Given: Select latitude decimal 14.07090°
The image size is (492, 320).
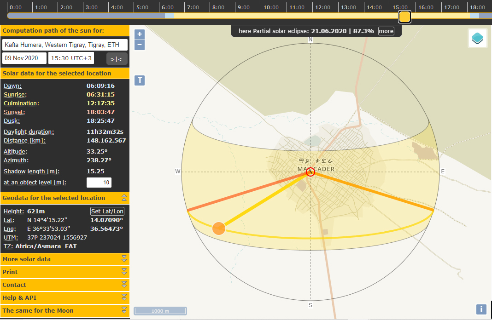Looking at the screenshot, I should point(107,220).
